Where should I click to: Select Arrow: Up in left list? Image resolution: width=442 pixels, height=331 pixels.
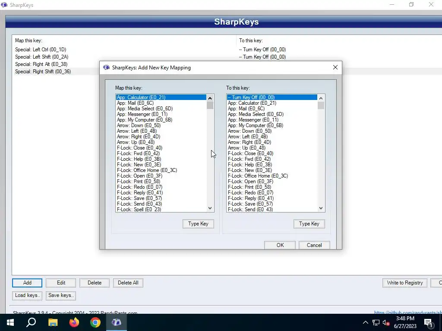click(x=161, y=142)
